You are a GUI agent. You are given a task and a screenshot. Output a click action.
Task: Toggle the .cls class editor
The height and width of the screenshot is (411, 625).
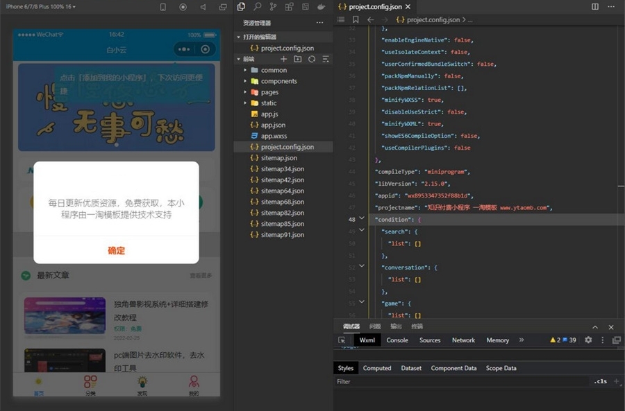point(600,382)
